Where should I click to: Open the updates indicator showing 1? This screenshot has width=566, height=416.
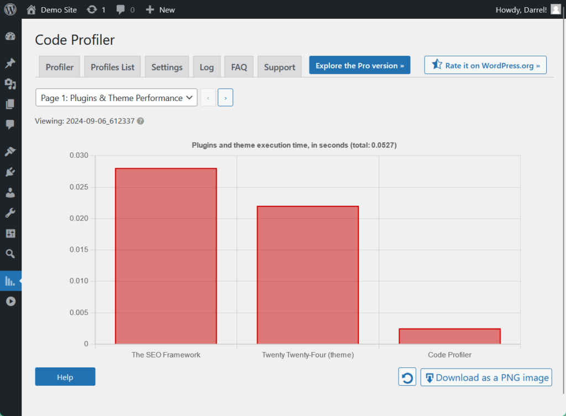click(x=96, y=10)
